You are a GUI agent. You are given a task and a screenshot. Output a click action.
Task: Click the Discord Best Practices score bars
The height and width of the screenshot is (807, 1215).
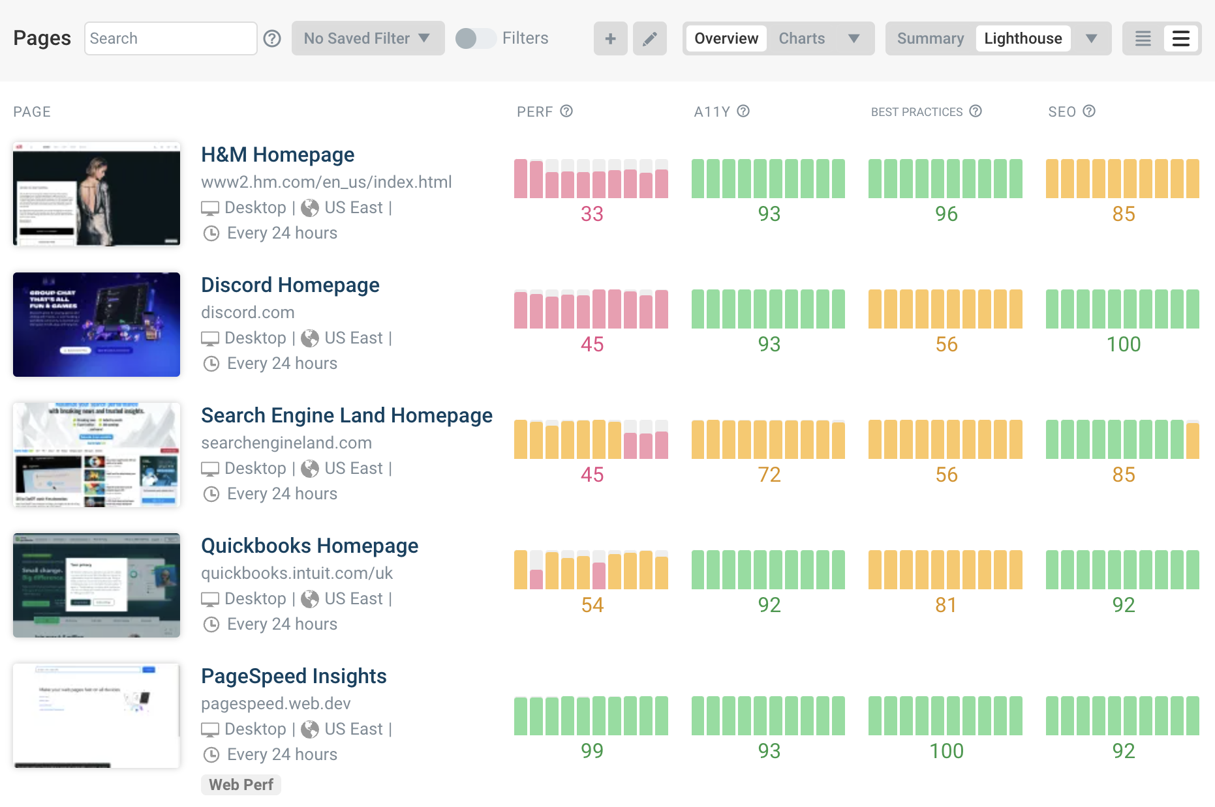(x=946, y=309)
